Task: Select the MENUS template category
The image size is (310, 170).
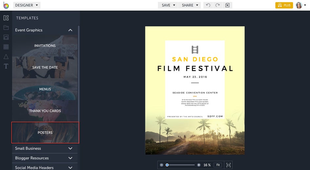Action: [45, 89]
